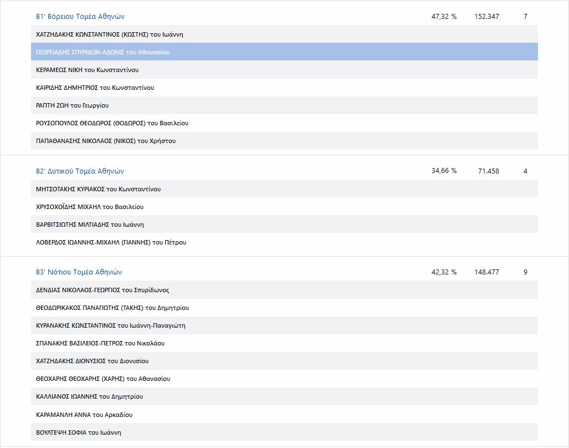Open the Β1' Βόρειου Τομέα Αθηνών link

tap(80, 17)
